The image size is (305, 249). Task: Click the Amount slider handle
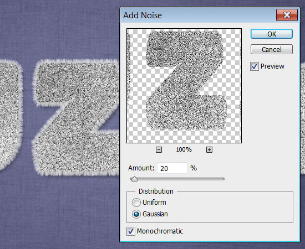(134, 179)
